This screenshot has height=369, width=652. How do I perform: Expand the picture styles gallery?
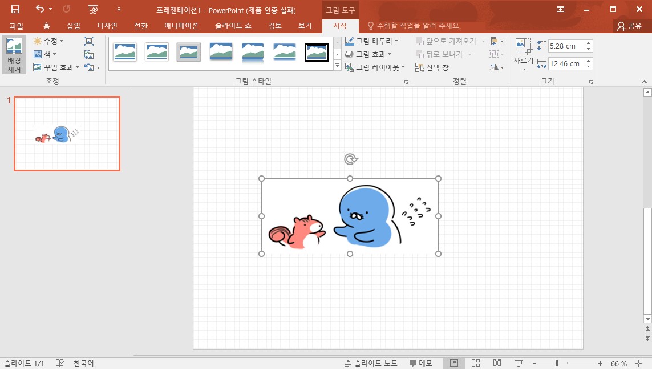(337, 66)
